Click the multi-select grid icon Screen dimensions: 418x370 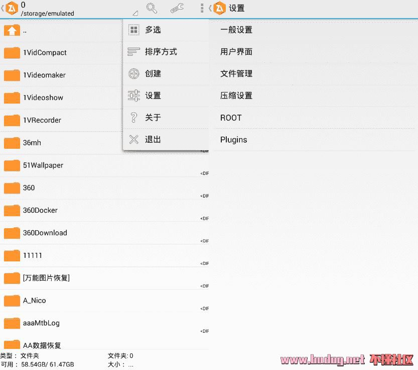click(x=134, y=30)
